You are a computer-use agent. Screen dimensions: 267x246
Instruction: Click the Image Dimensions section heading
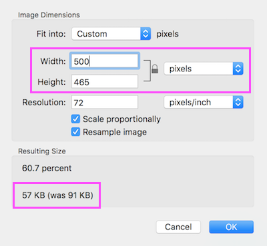[49, 15]
